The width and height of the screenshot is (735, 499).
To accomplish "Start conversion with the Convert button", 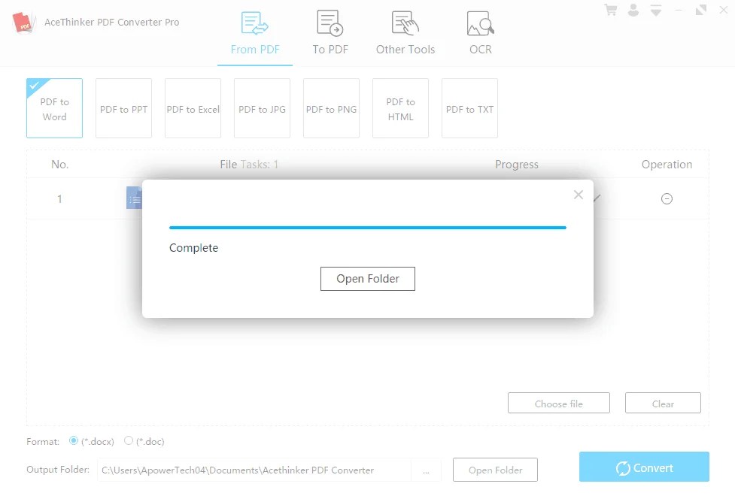I will tap(644, 467).
